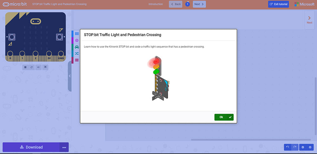Collapse the simulator side panel
Viewport: 317px width, 154px height.
click(x=70, y=76)
